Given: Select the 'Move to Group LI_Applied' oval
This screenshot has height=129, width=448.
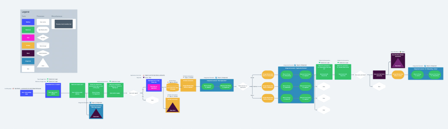Looking at the screenshot, I should [207, 87].
